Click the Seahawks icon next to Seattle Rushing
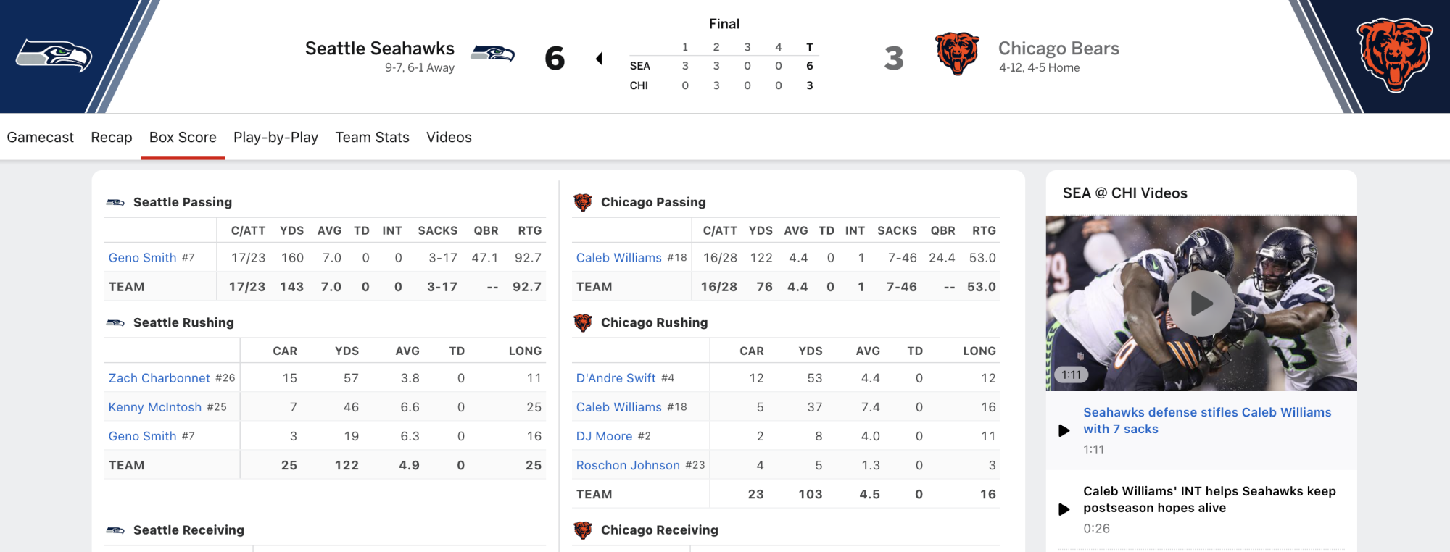The image size is (1450, 552). [115, 322]
